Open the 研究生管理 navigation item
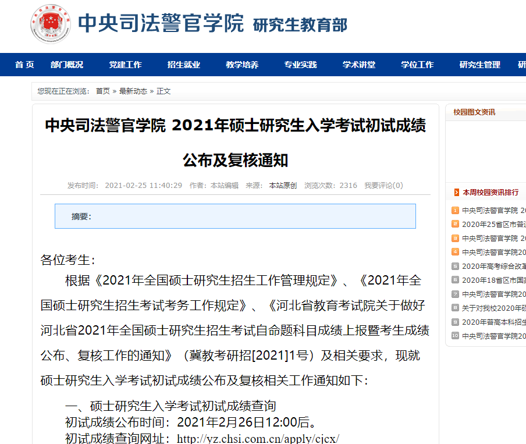Screen dimensions: 526x444 479,65
